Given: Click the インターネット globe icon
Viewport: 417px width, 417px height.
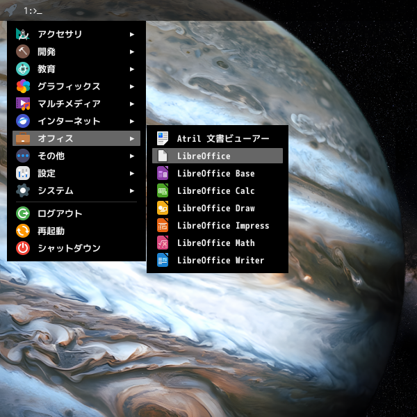Looking at the screenshot, I should [23, 121].
